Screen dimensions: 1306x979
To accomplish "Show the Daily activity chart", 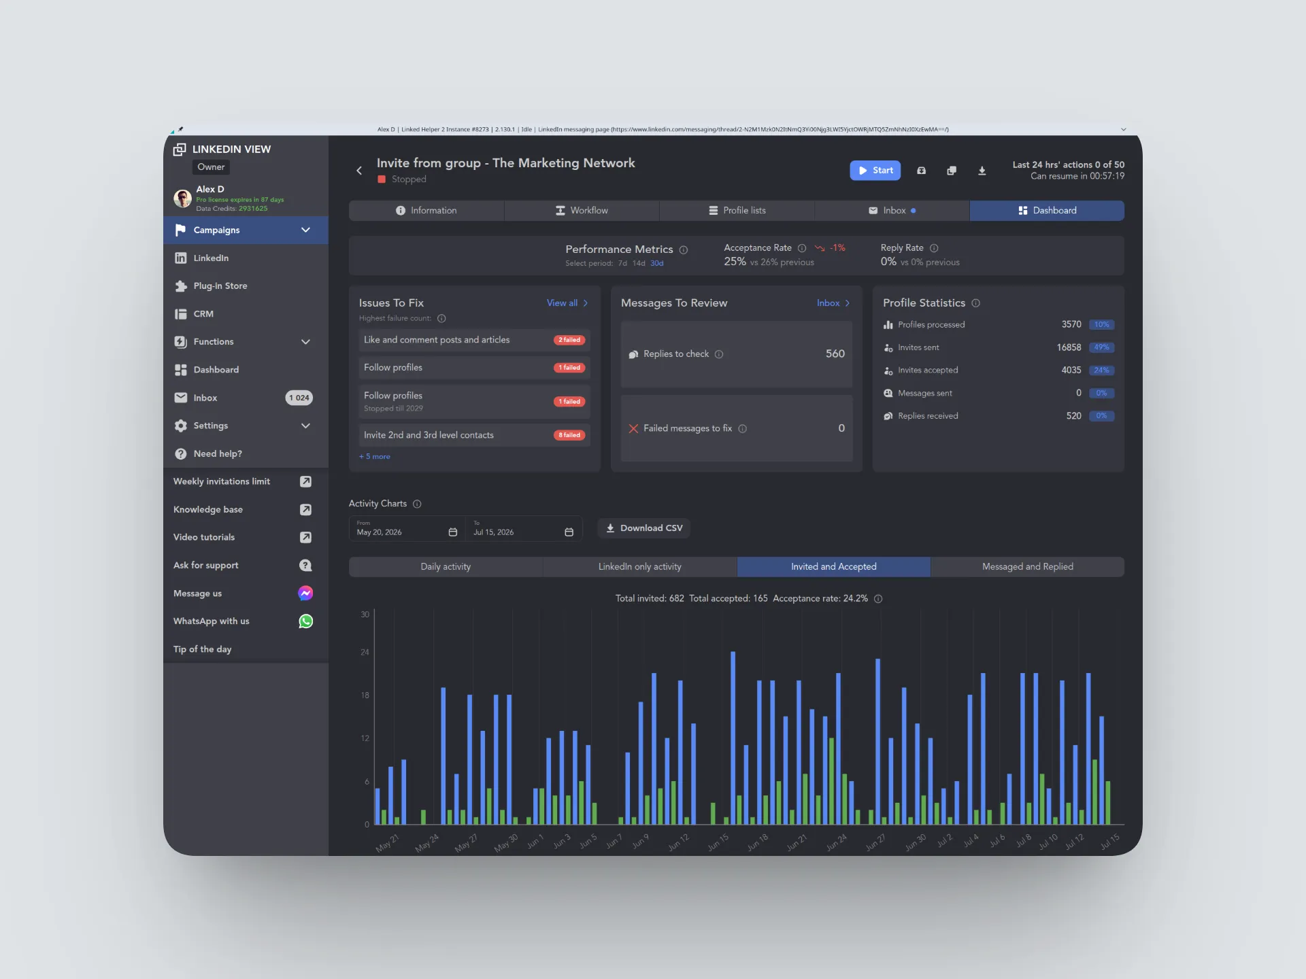I will click(x=446, y=566).
